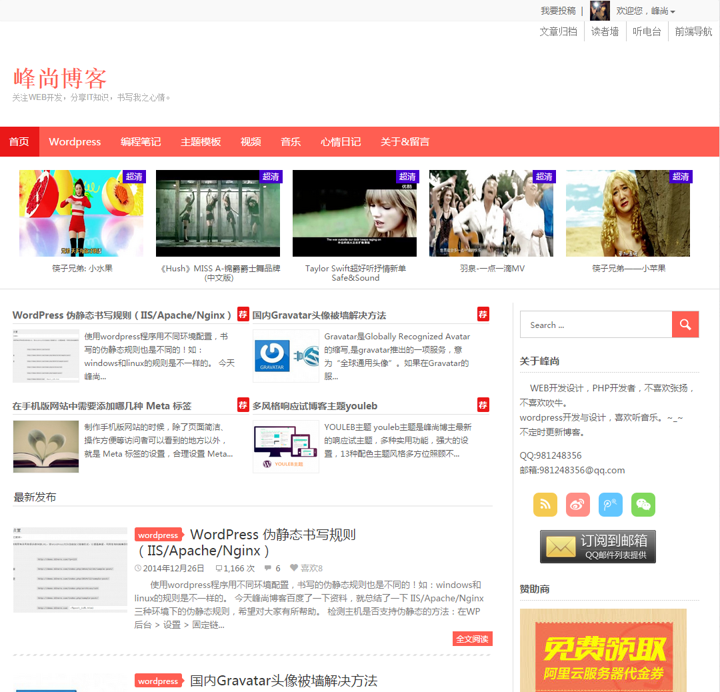Click the blue Tencent Weibo icon
The image size is (720, 692).
(x=610, y=505)
